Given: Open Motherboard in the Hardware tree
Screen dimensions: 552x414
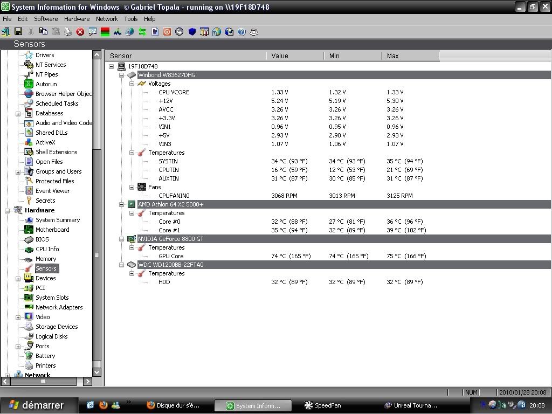Looking at the screenshot, I should tap(52, 230).
